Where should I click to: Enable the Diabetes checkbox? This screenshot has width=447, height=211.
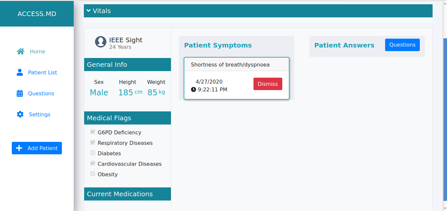(93, 153)
